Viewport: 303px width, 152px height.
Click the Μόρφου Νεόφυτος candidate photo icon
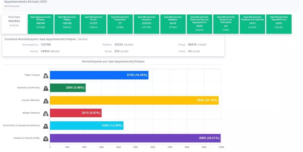(x=45, y=113)
